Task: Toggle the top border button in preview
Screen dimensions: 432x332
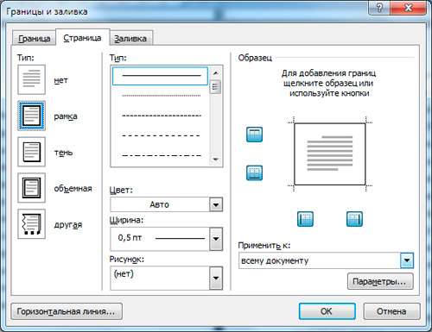Action: pyautogui.click(x=254, y=135)
